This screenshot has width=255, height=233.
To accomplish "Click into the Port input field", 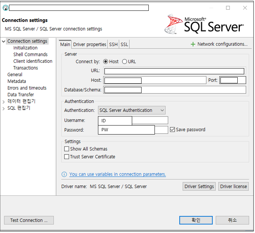I will [x=233, y=80].
